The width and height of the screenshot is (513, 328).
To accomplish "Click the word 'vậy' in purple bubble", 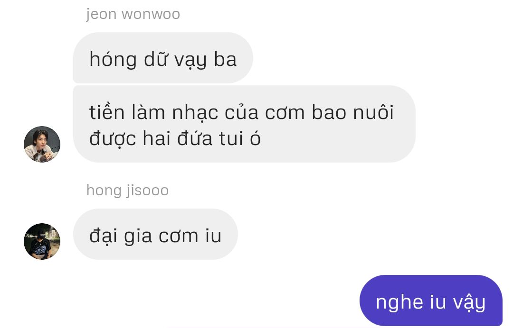I will [469, 302].
